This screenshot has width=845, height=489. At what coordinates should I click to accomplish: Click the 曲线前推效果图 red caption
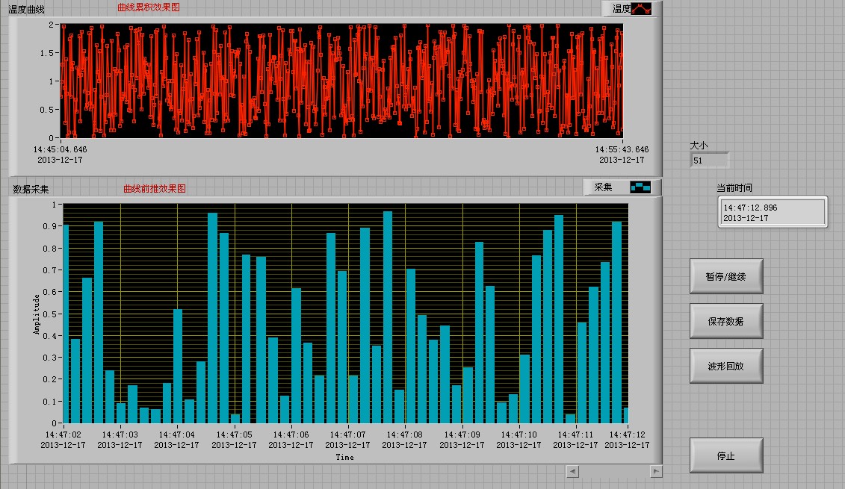(x=155, y=188)
